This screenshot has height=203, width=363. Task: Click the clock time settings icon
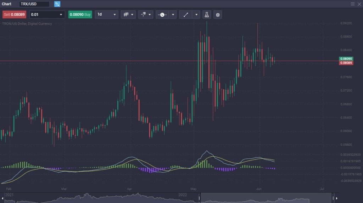click(162, 14)
